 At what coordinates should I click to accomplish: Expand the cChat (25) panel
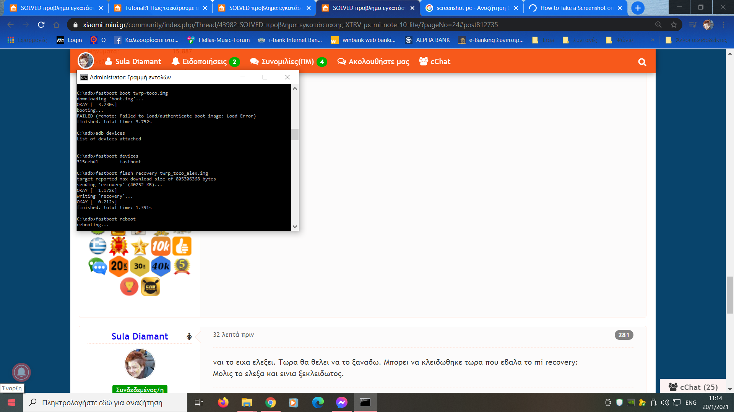click(693, 387)
